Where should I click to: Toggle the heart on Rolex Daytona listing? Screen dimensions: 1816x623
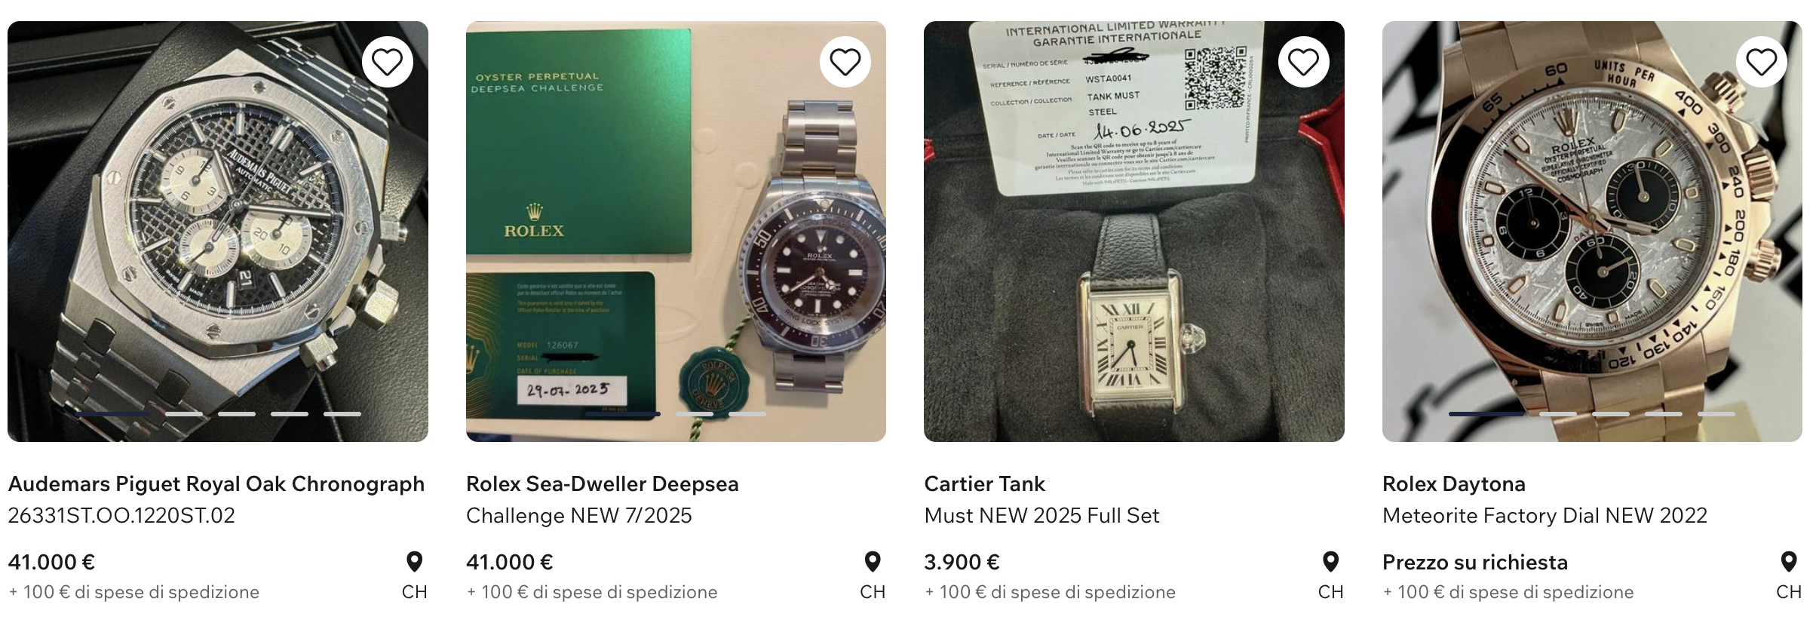point(1762,62)
